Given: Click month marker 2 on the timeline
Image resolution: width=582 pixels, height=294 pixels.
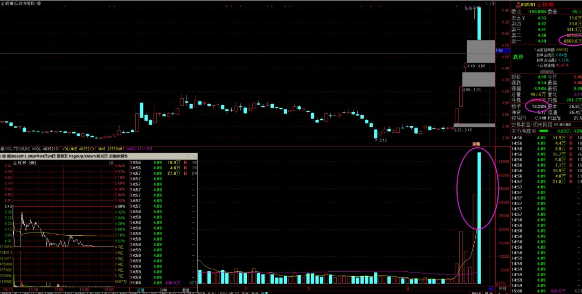Looking at the screenshot, I should 246,289.
